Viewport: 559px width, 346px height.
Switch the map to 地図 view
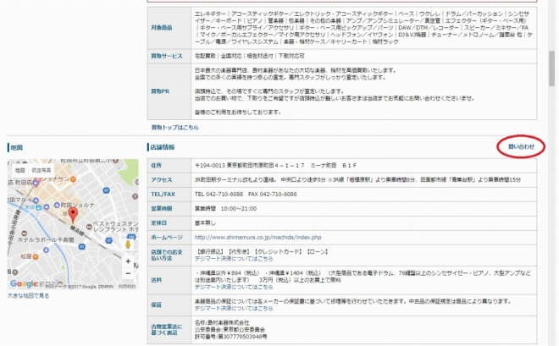(20, 170)
